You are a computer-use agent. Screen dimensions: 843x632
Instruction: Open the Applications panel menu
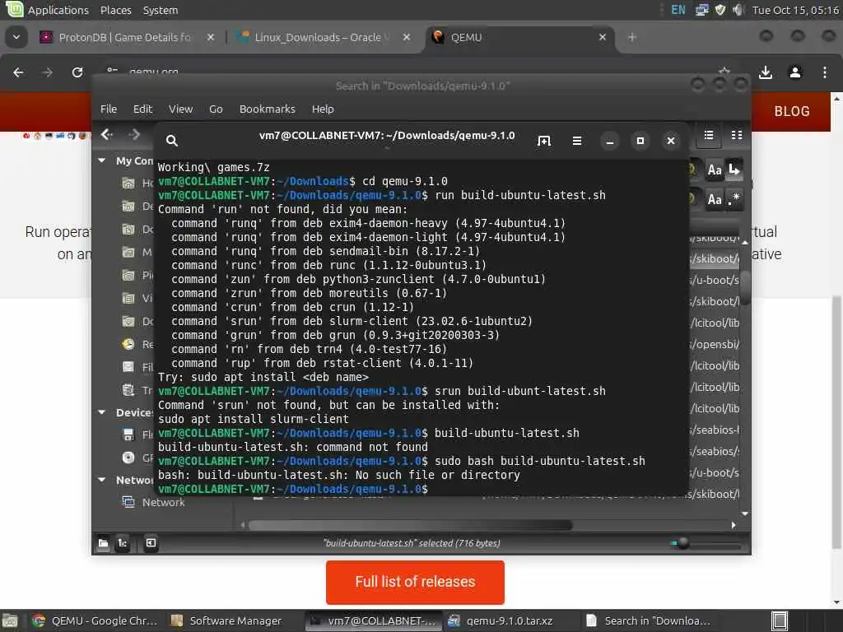click(58, 10)
